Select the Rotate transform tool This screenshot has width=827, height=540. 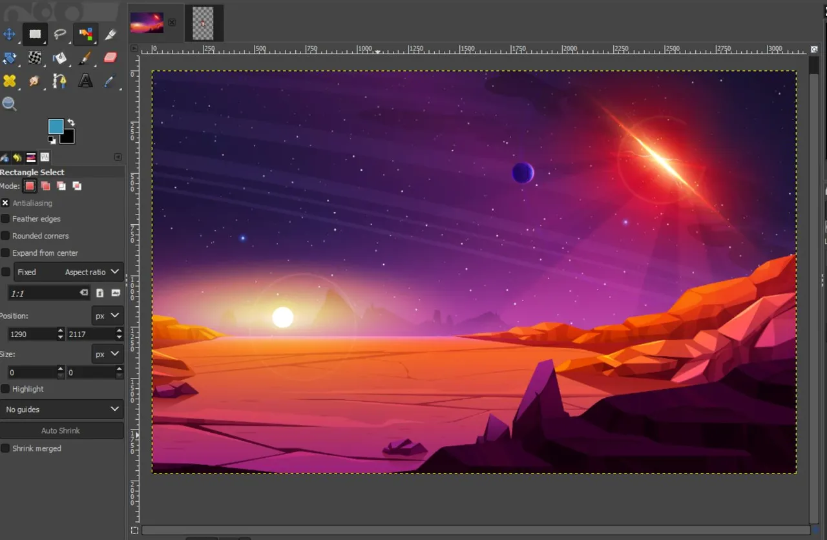(9, 58)
